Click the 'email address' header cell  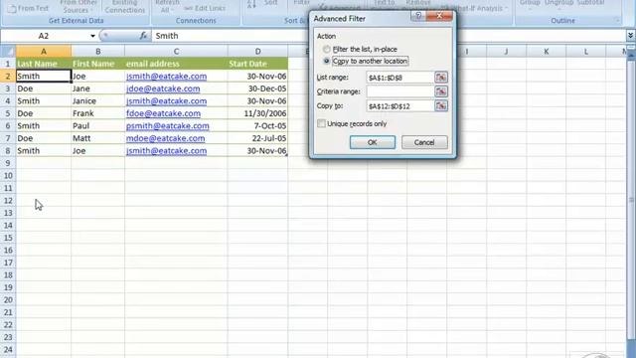click(x=176, y=64)
